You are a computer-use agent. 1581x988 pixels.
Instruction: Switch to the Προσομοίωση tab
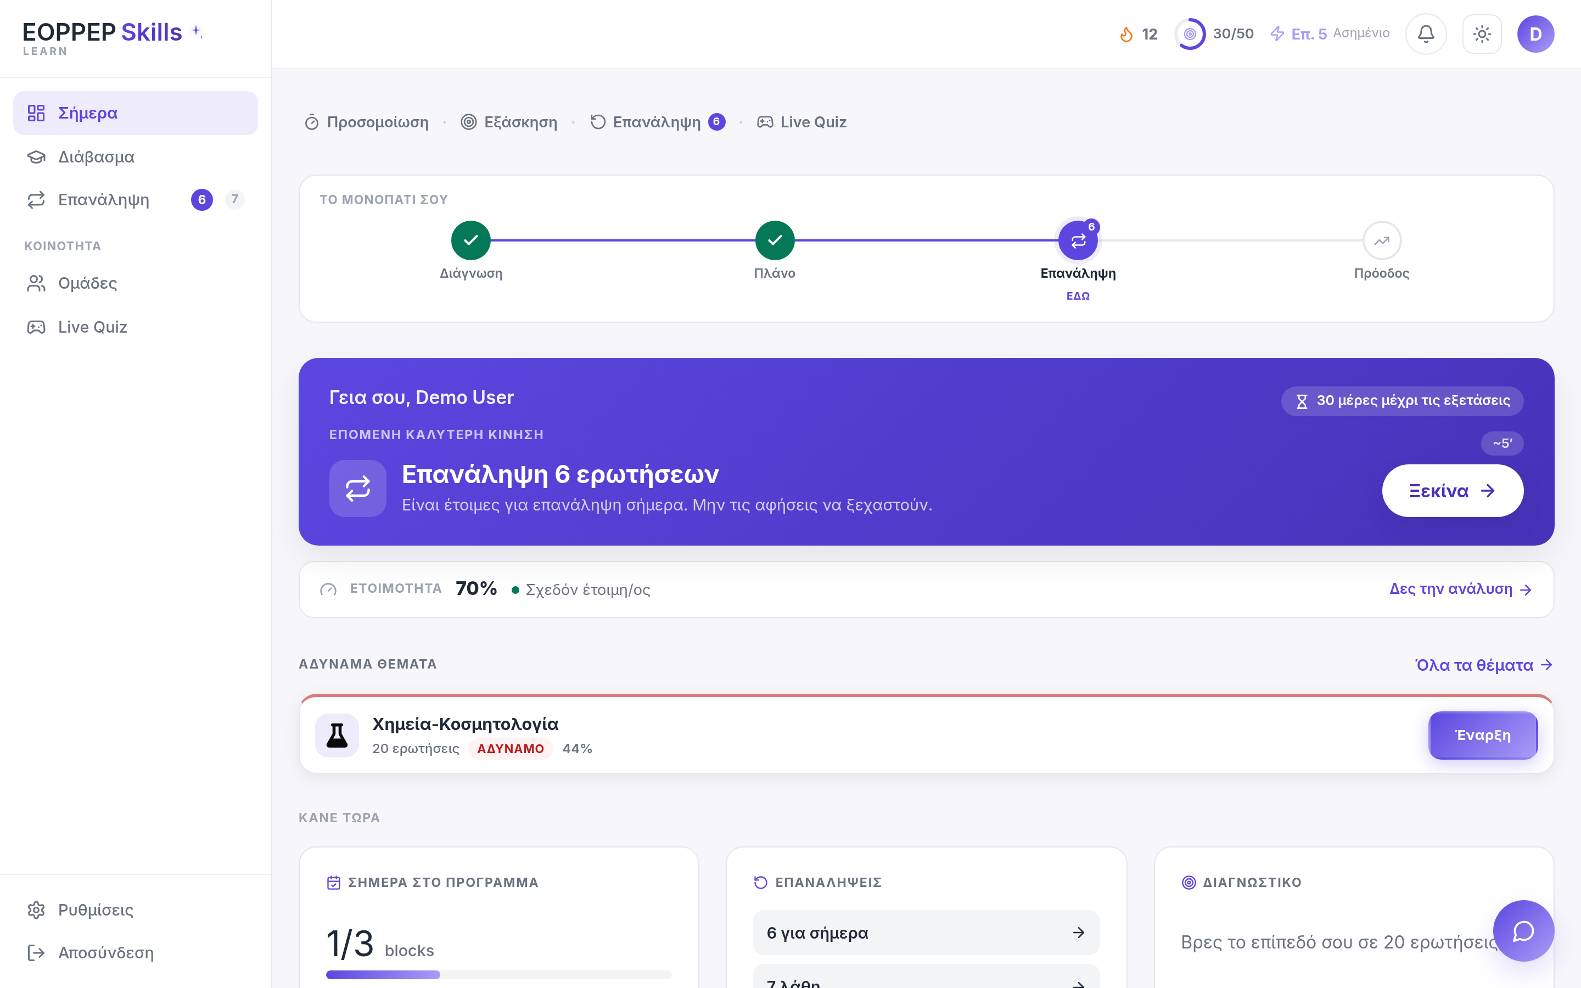pos(367,122)
